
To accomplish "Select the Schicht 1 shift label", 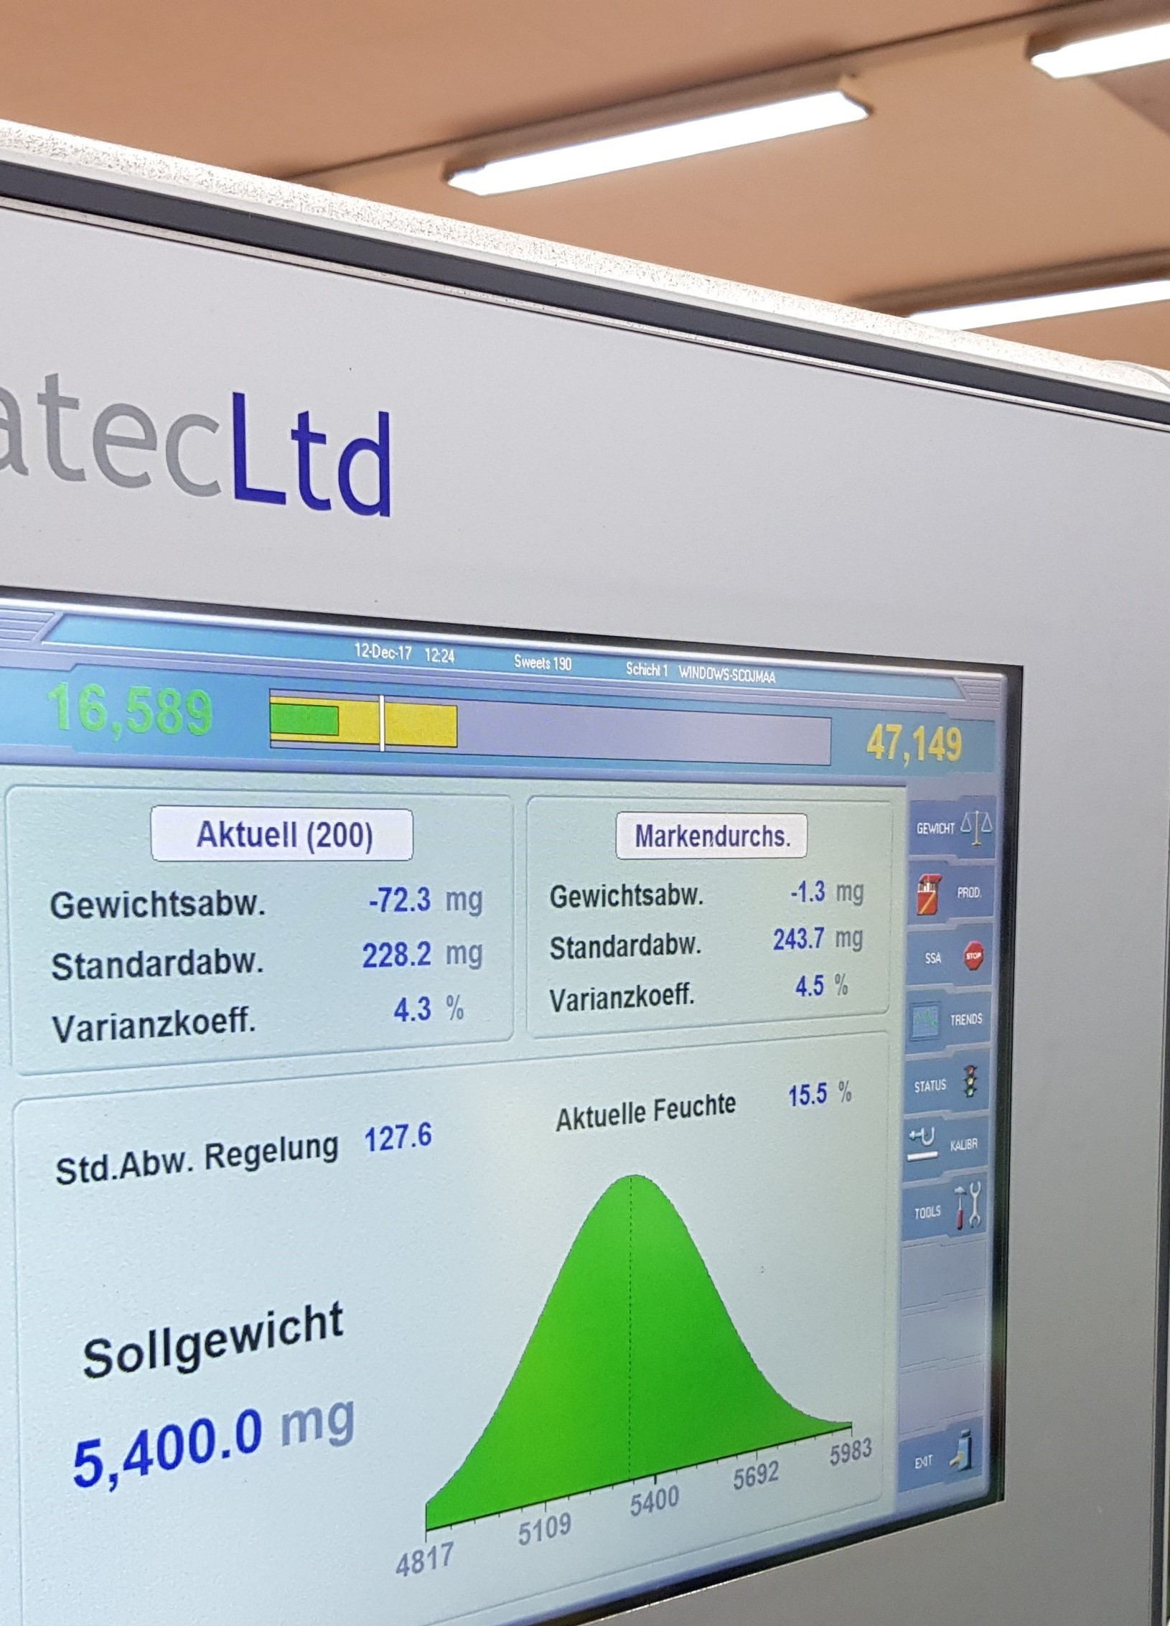I will click(x=647, y=670).
